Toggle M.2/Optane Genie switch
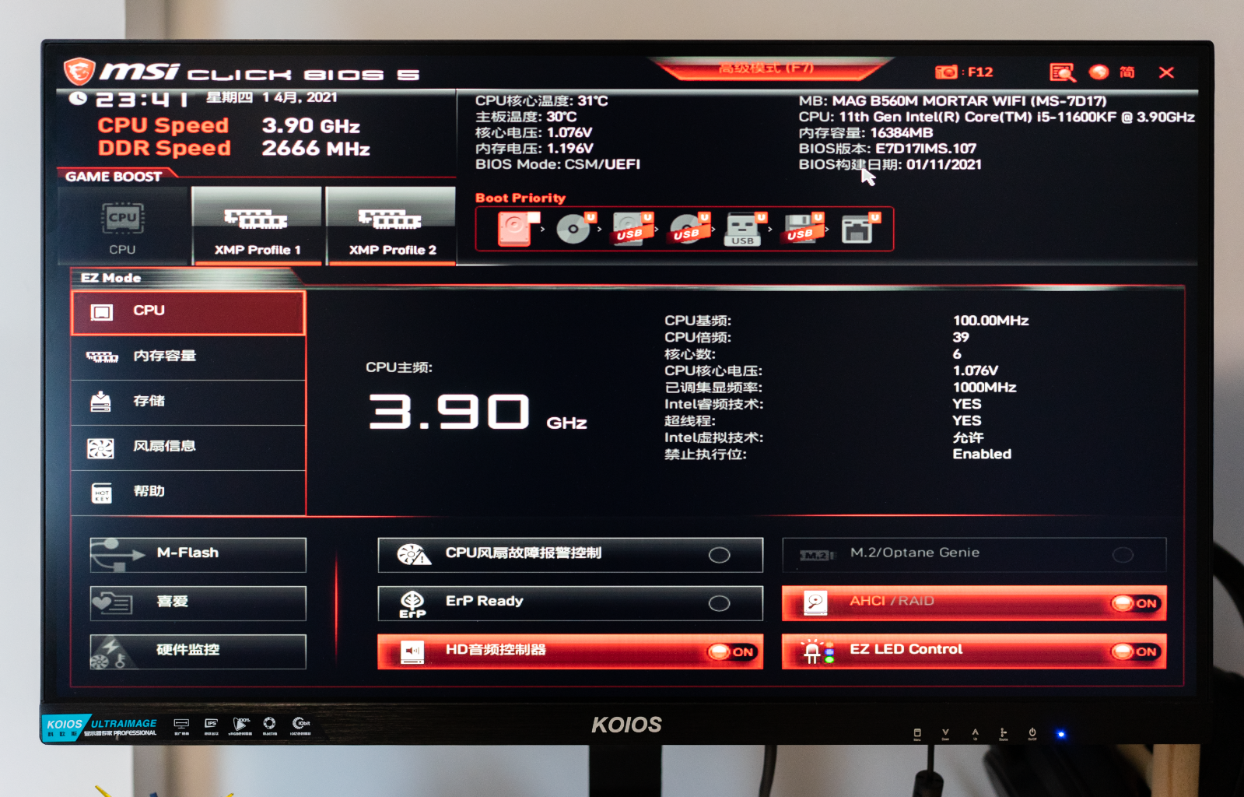1244x797 pixels. point(1123,555)
